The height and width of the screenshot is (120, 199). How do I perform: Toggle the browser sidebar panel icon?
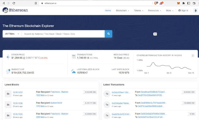189,3
